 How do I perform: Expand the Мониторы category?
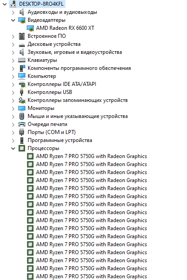point(13,108)
